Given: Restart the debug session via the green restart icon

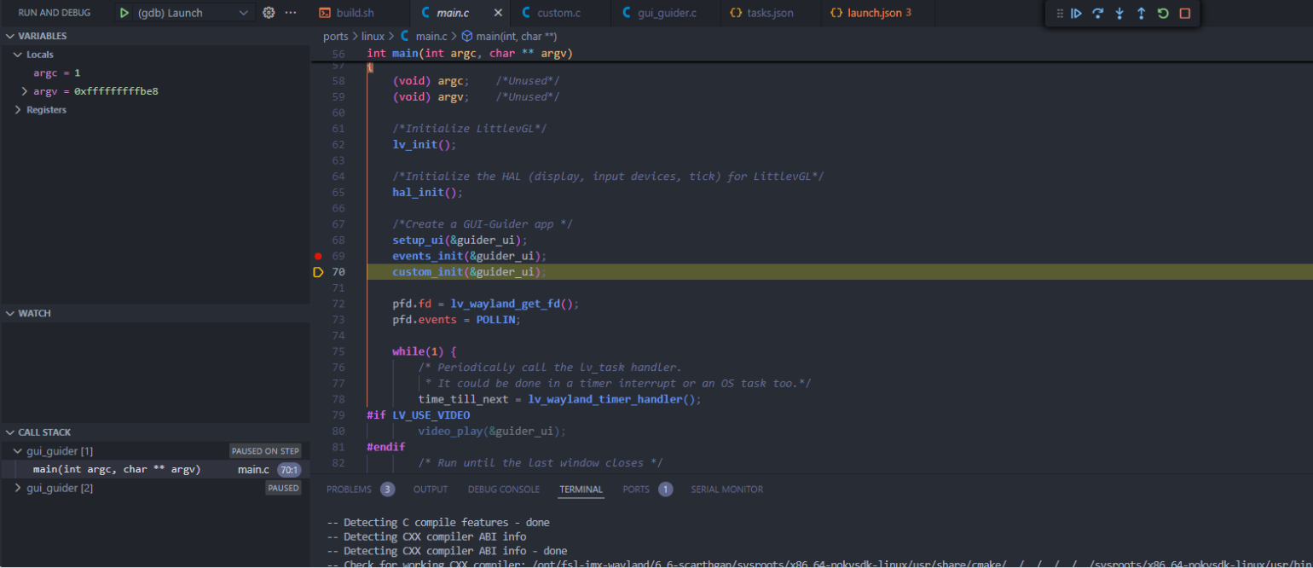Looking at the screenshot, I should (1162, 13).
